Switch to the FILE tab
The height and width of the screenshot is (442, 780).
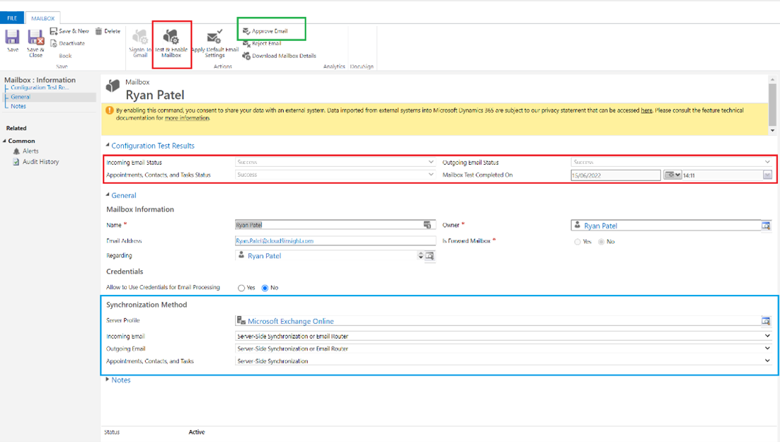click(11, 16)
